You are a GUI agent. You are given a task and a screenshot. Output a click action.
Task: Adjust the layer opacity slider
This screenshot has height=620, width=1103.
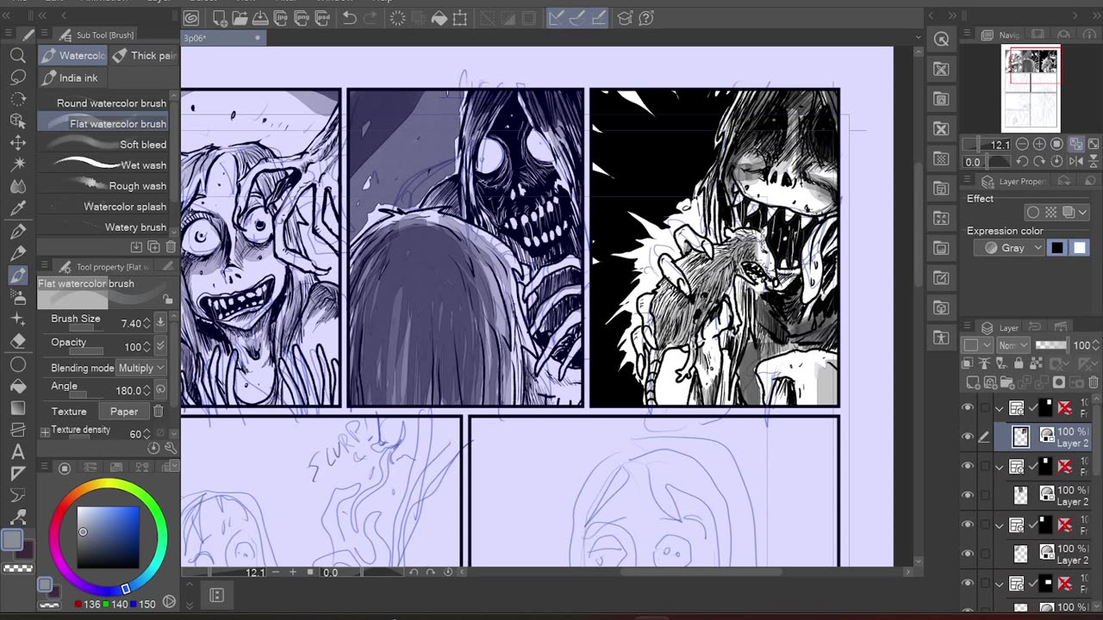(1051, 345)
